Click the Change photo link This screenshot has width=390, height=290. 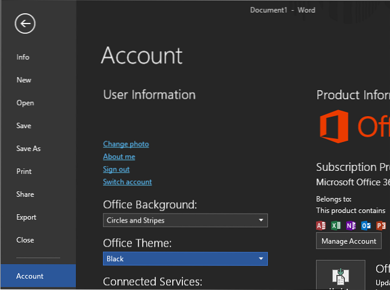coord(126,144)
